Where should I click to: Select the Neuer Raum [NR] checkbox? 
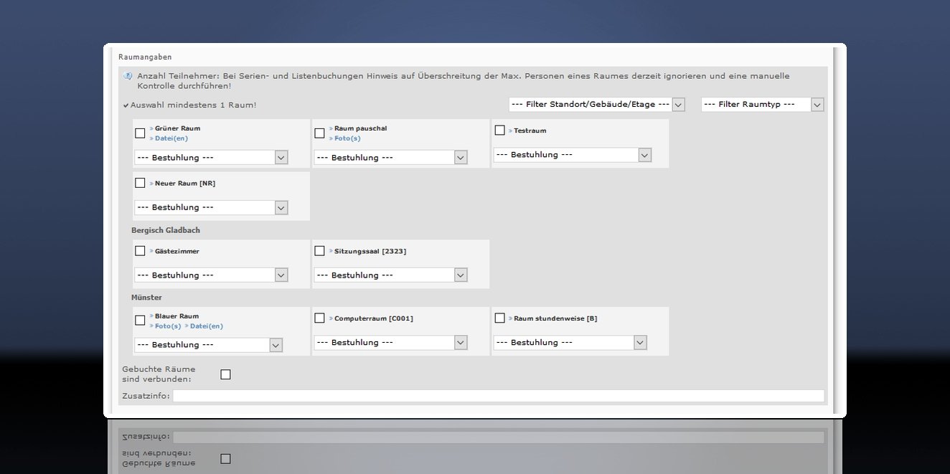point(140,183)
